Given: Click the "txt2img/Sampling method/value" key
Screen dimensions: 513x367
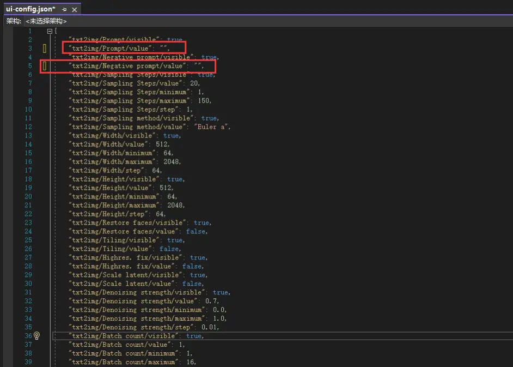Looking at the screenshot, I should click(127, 127).
